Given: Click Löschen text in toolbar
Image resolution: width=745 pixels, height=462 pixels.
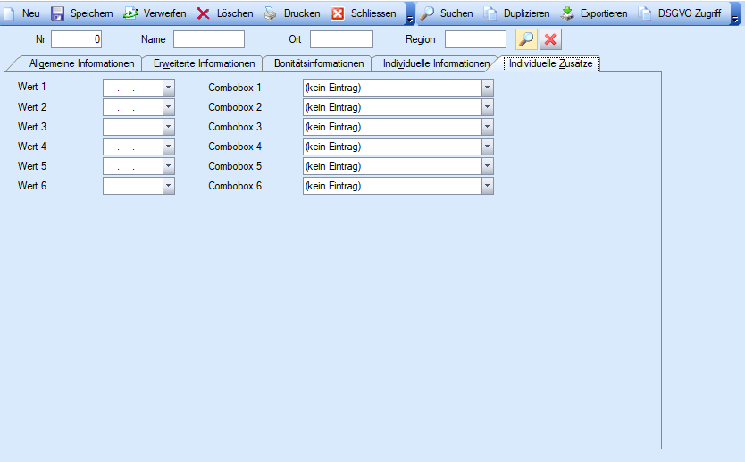Looking at the screenshot, I should click(x=235, y=13).
